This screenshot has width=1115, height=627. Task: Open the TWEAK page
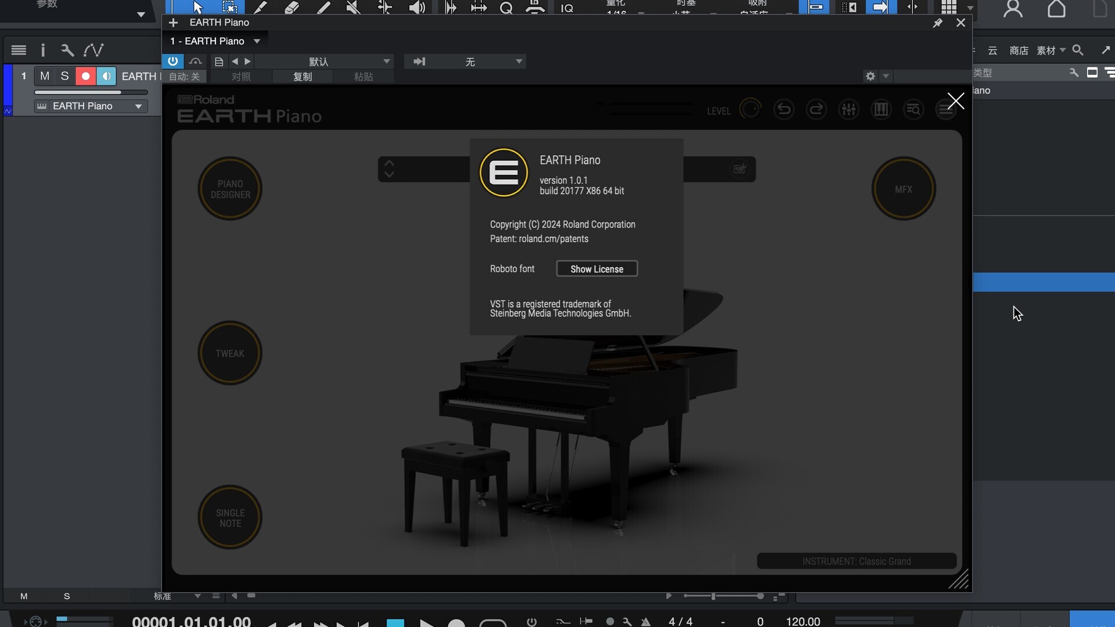click(x=230, y=353)
